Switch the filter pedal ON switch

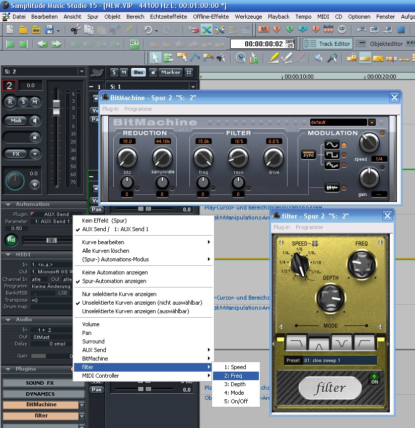[374, 380]
